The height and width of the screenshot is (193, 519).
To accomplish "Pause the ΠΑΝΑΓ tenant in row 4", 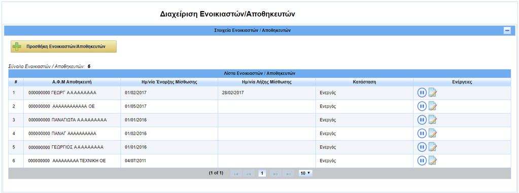I will (422, 133).
